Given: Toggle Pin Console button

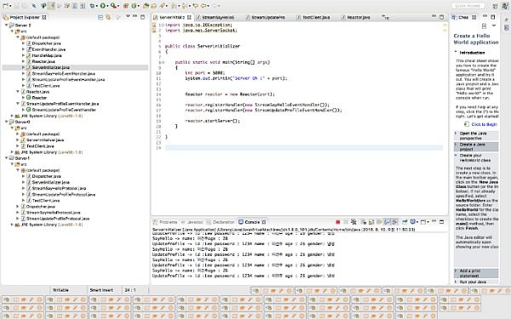Looking at the screenshot, I should click(405, 222).
